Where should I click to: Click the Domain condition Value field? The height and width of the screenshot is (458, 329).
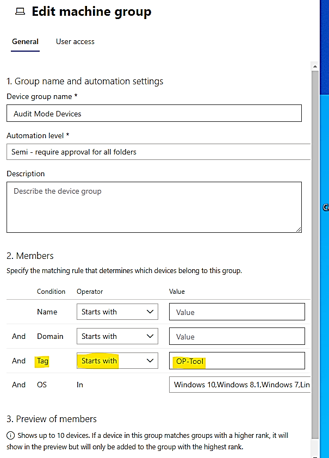click(x=237, y=336)
